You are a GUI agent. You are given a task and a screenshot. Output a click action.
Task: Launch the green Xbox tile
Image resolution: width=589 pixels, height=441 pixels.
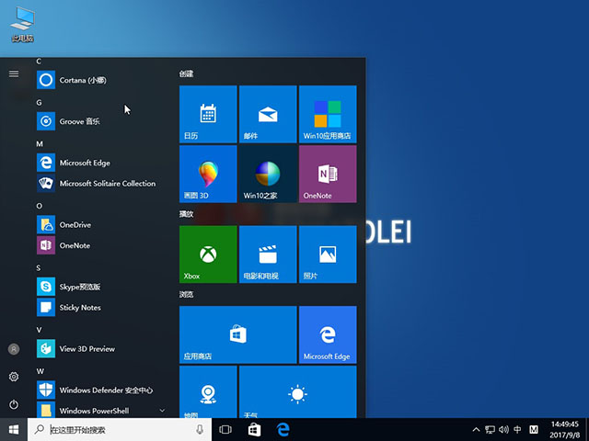(208, 254)
